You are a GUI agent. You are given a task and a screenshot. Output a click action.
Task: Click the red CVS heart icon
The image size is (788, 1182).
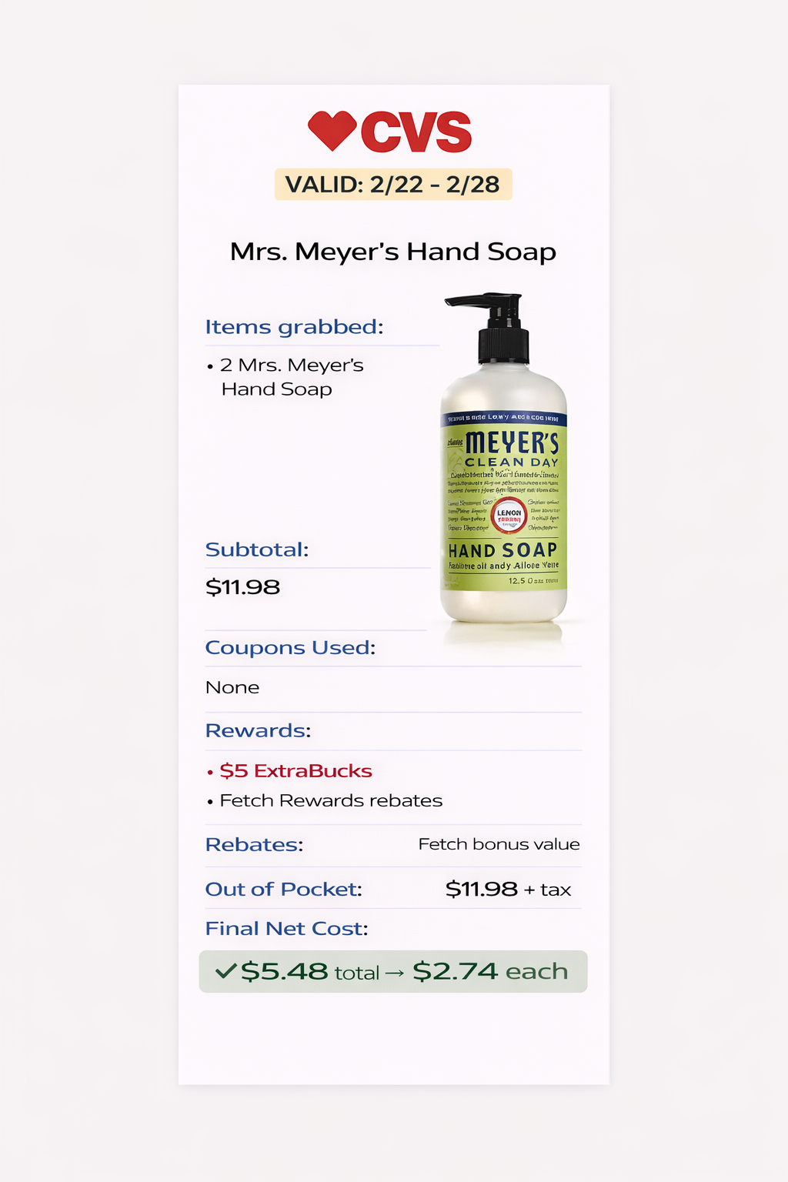332,131
